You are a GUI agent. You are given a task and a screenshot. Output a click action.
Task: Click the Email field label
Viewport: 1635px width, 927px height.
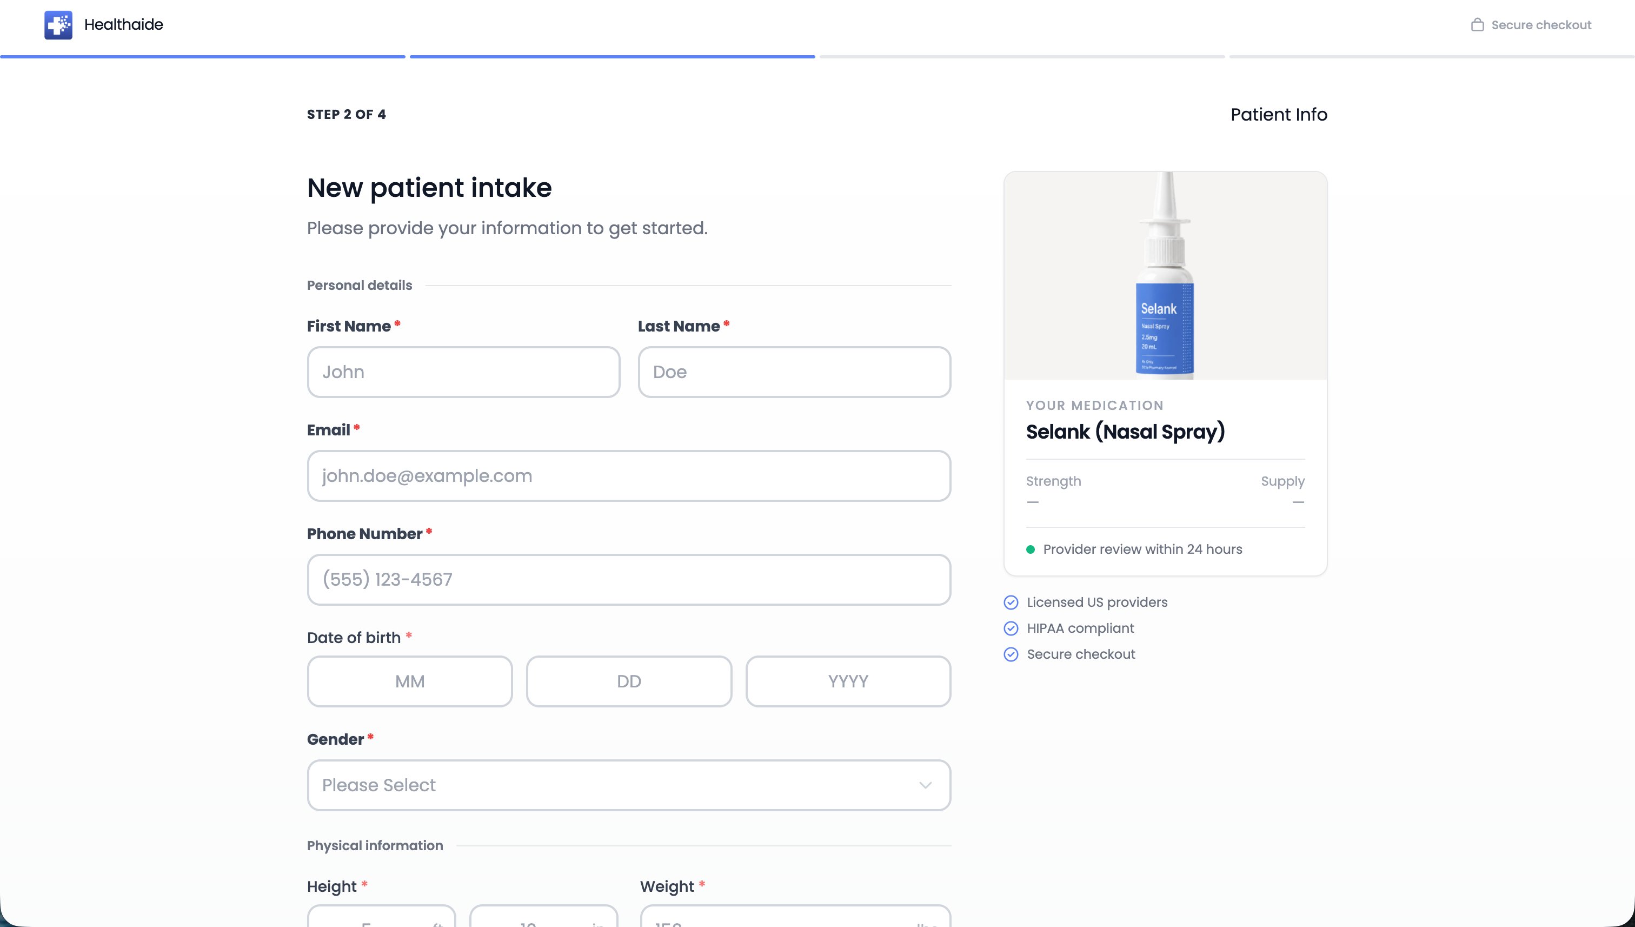pyautogui.click(x=328, y=431)
